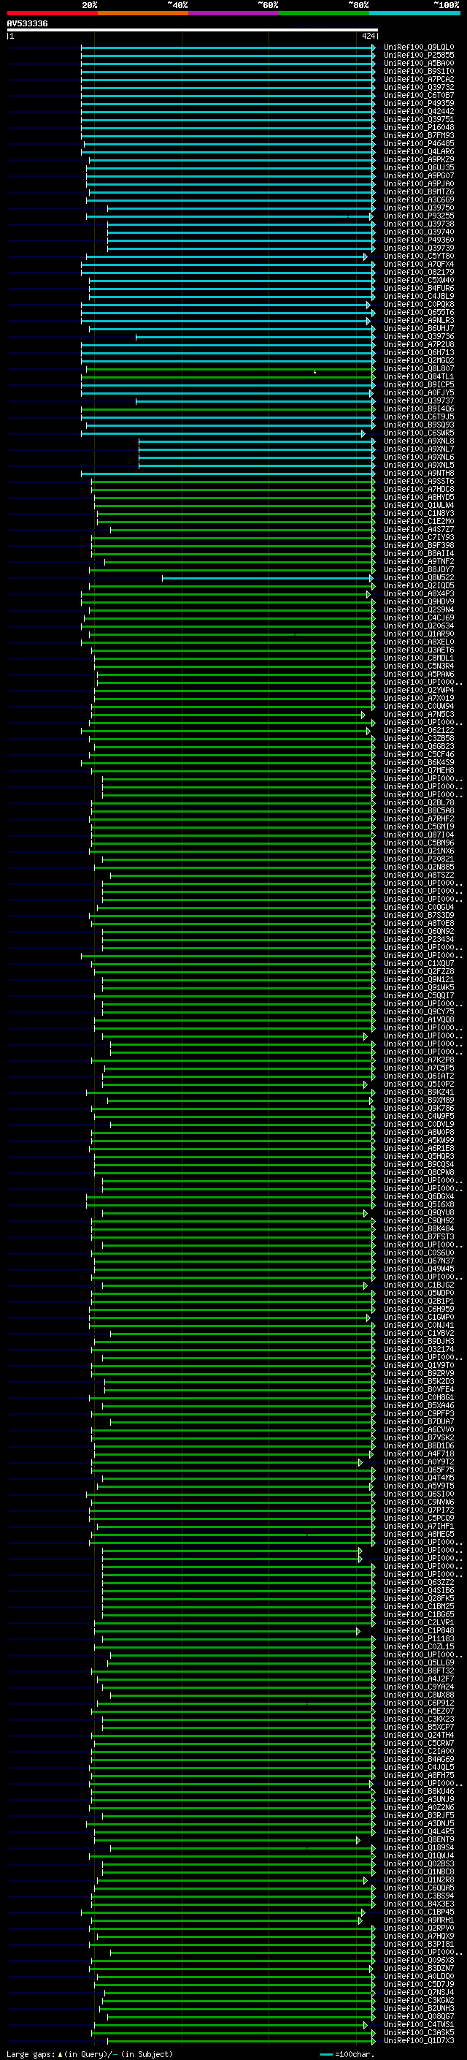The height and width of the screenshot is (2060, 467).
Task: Select label UniRef100_Q4LAR6
Action: pos(418,151)
